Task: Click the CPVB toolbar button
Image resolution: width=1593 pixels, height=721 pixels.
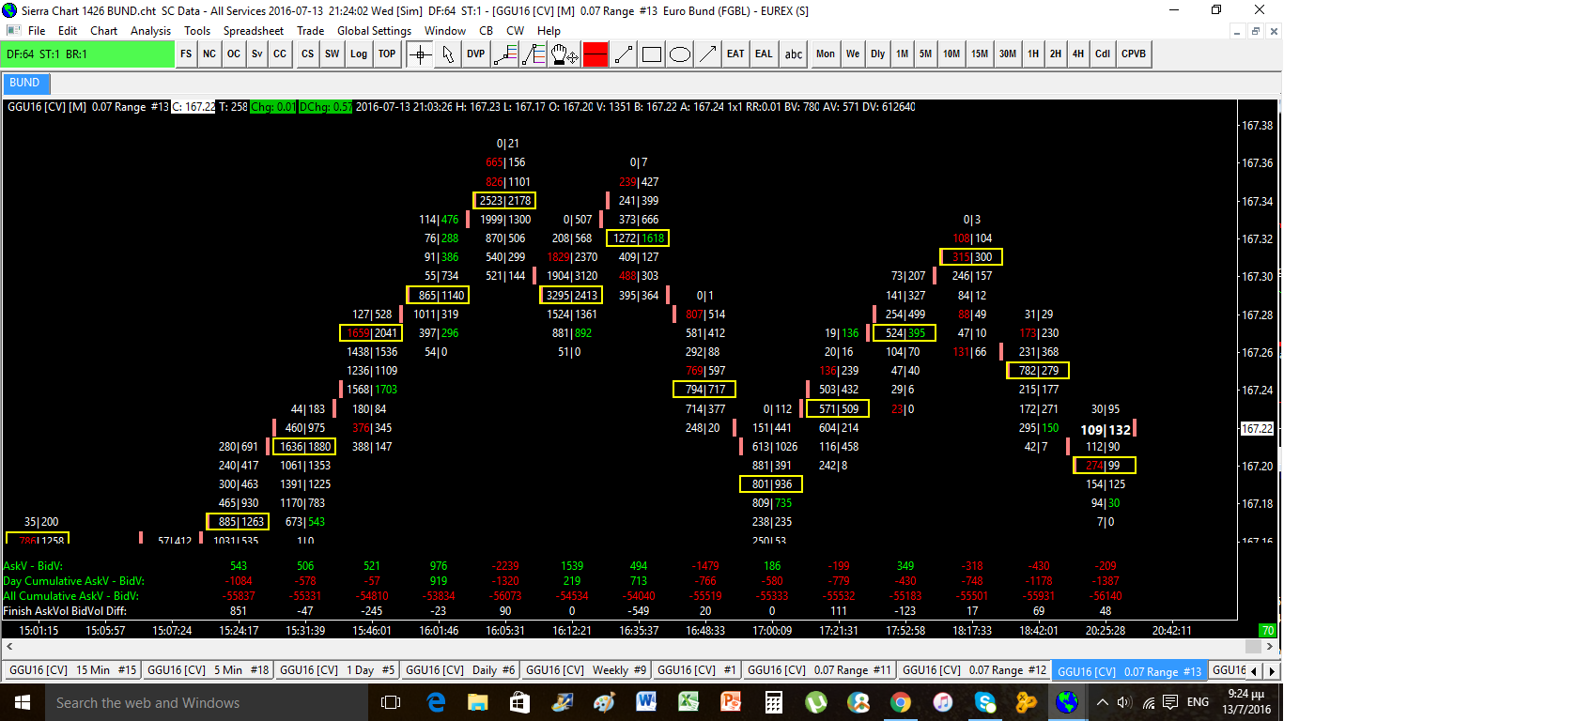Action: [x=1134, y=54]
